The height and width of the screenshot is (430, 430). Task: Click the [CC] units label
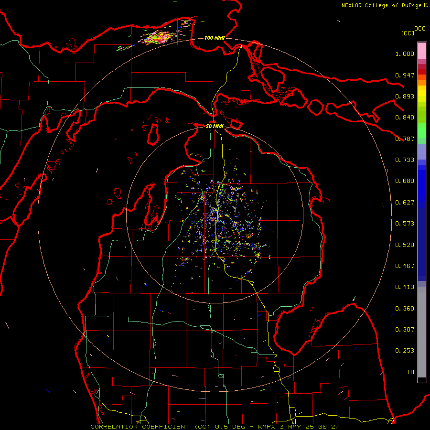coord(408,33)
